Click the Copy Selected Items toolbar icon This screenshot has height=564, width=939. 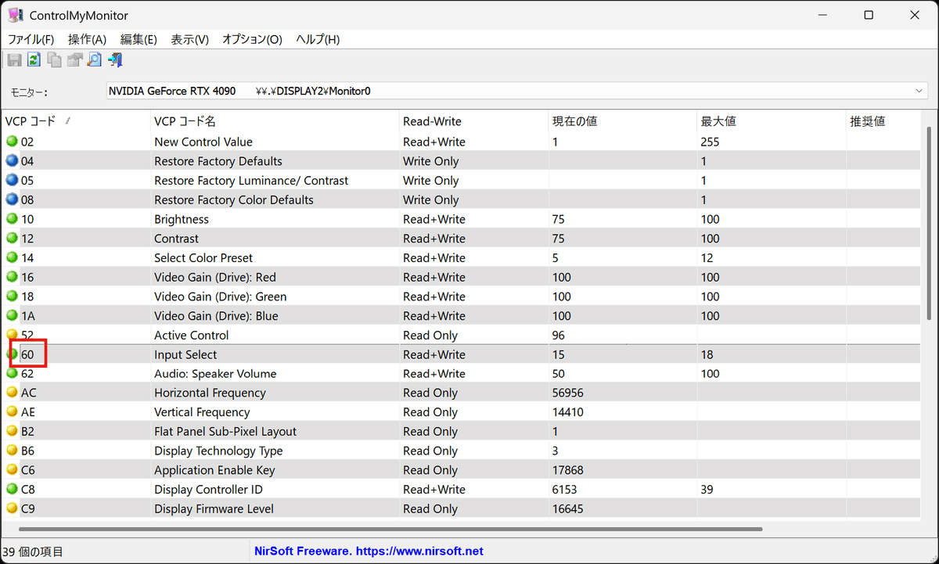tap(54, 59)
